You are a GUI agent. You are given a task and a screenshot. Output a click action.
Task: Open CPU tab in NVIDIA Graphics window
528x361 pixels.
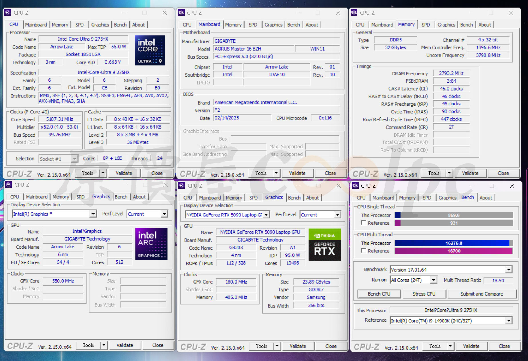[188, 198]
